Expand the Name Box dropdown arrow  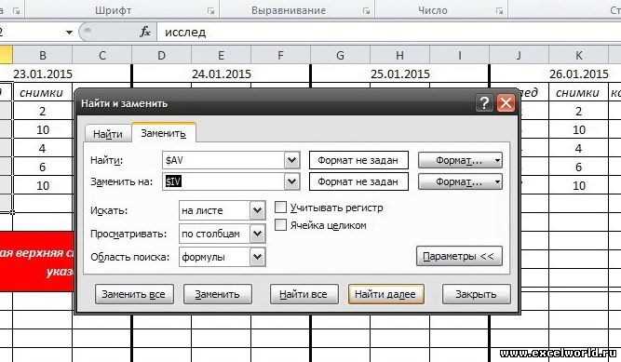69,32
